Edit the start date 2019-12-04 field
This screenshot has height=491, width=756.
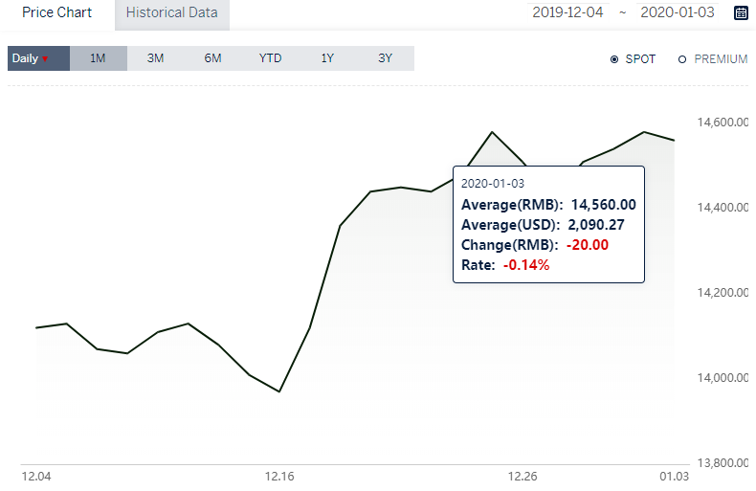point(568,12)
